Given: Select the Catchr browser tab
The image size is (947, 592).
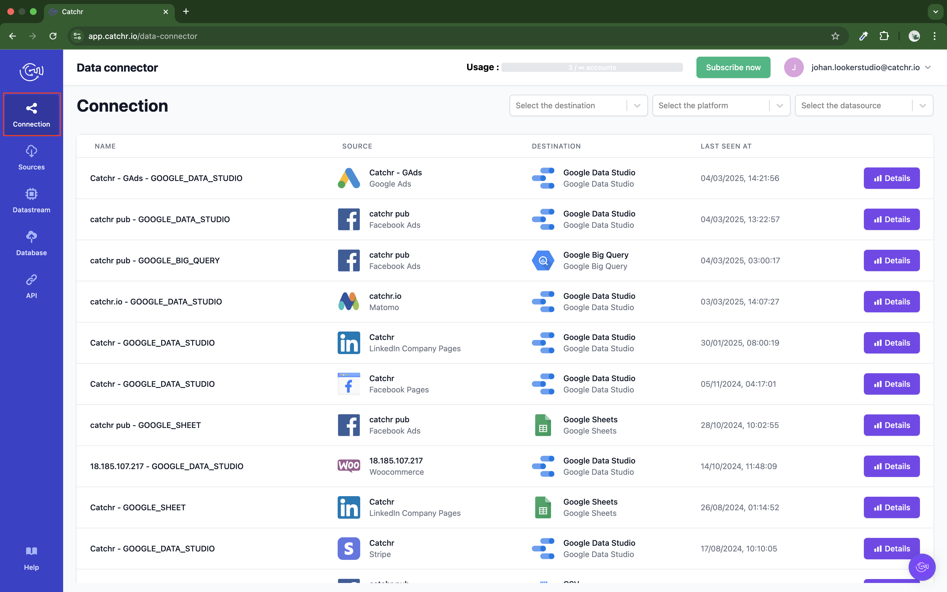Looking at the screenshot, I should tap(109, 12).
